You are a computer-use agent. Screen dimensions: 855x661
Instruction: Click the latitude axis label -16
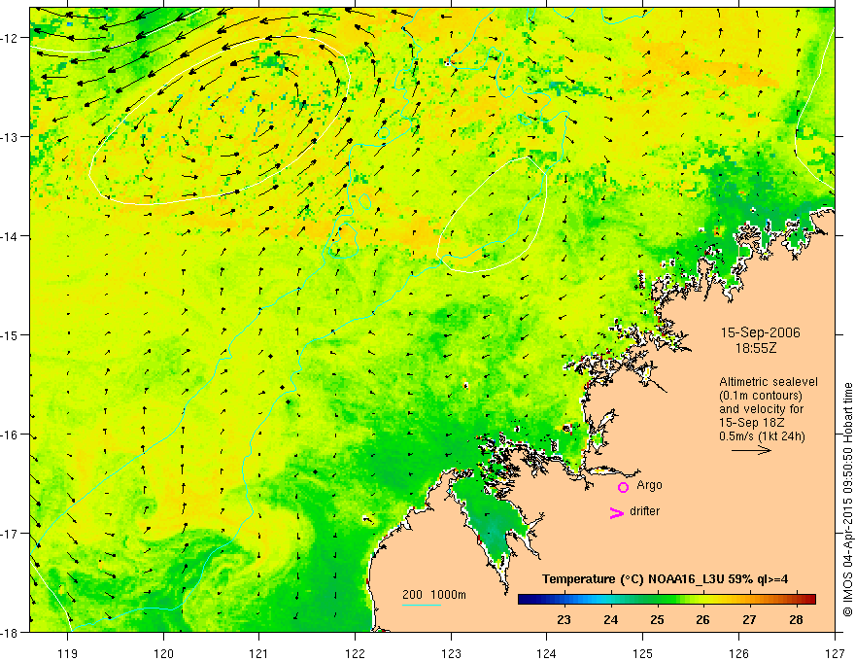tap(11, 435)
